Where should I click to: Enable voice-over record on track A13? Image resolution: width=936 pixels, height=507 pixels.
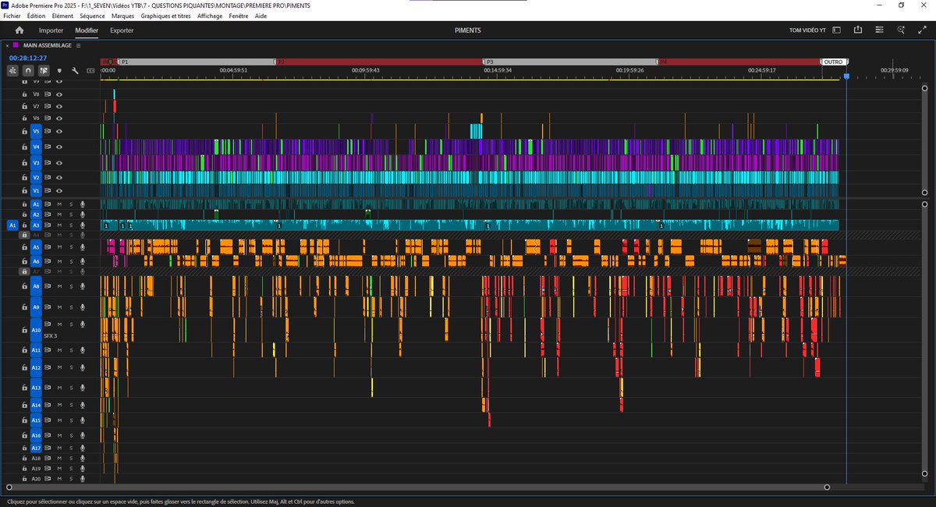point(82,387)
